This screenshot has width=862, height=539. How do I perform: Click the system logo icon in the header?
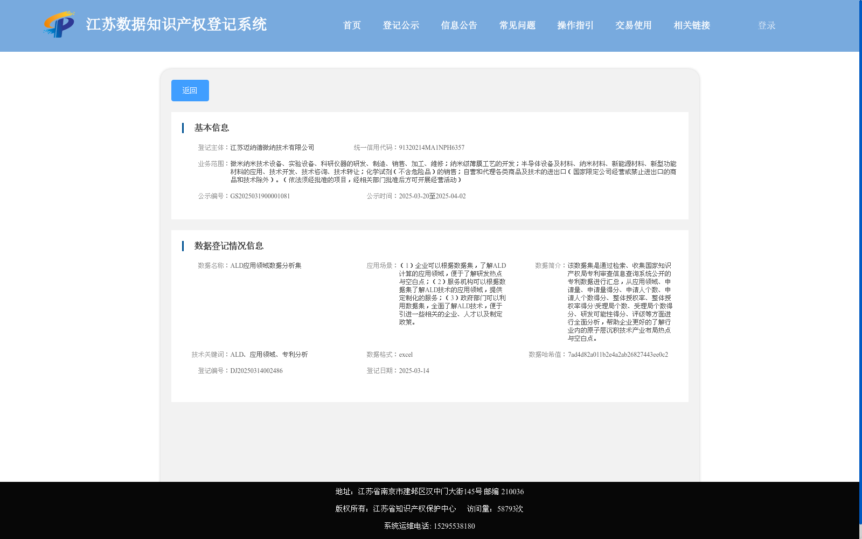[59, 24]
